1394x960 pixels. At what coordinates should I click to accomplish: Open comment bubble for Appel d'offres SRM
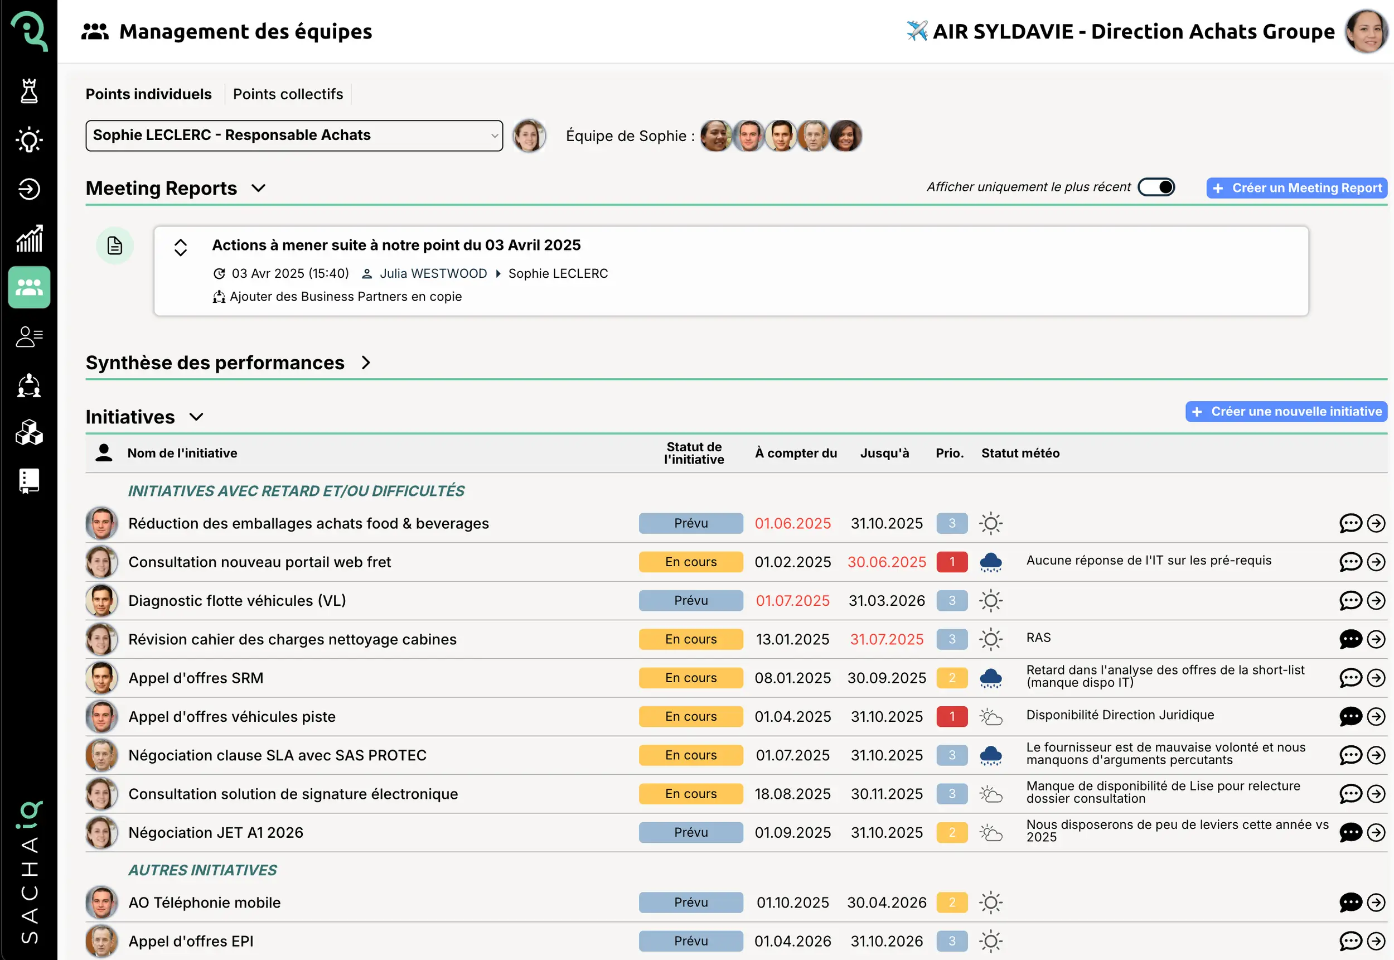(1350, 678)
